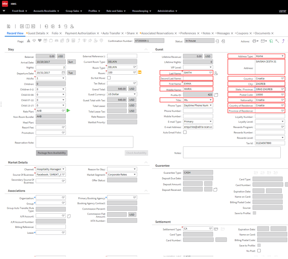Open the departure date calendar picker
288x259 pixels.
(63, 73)
